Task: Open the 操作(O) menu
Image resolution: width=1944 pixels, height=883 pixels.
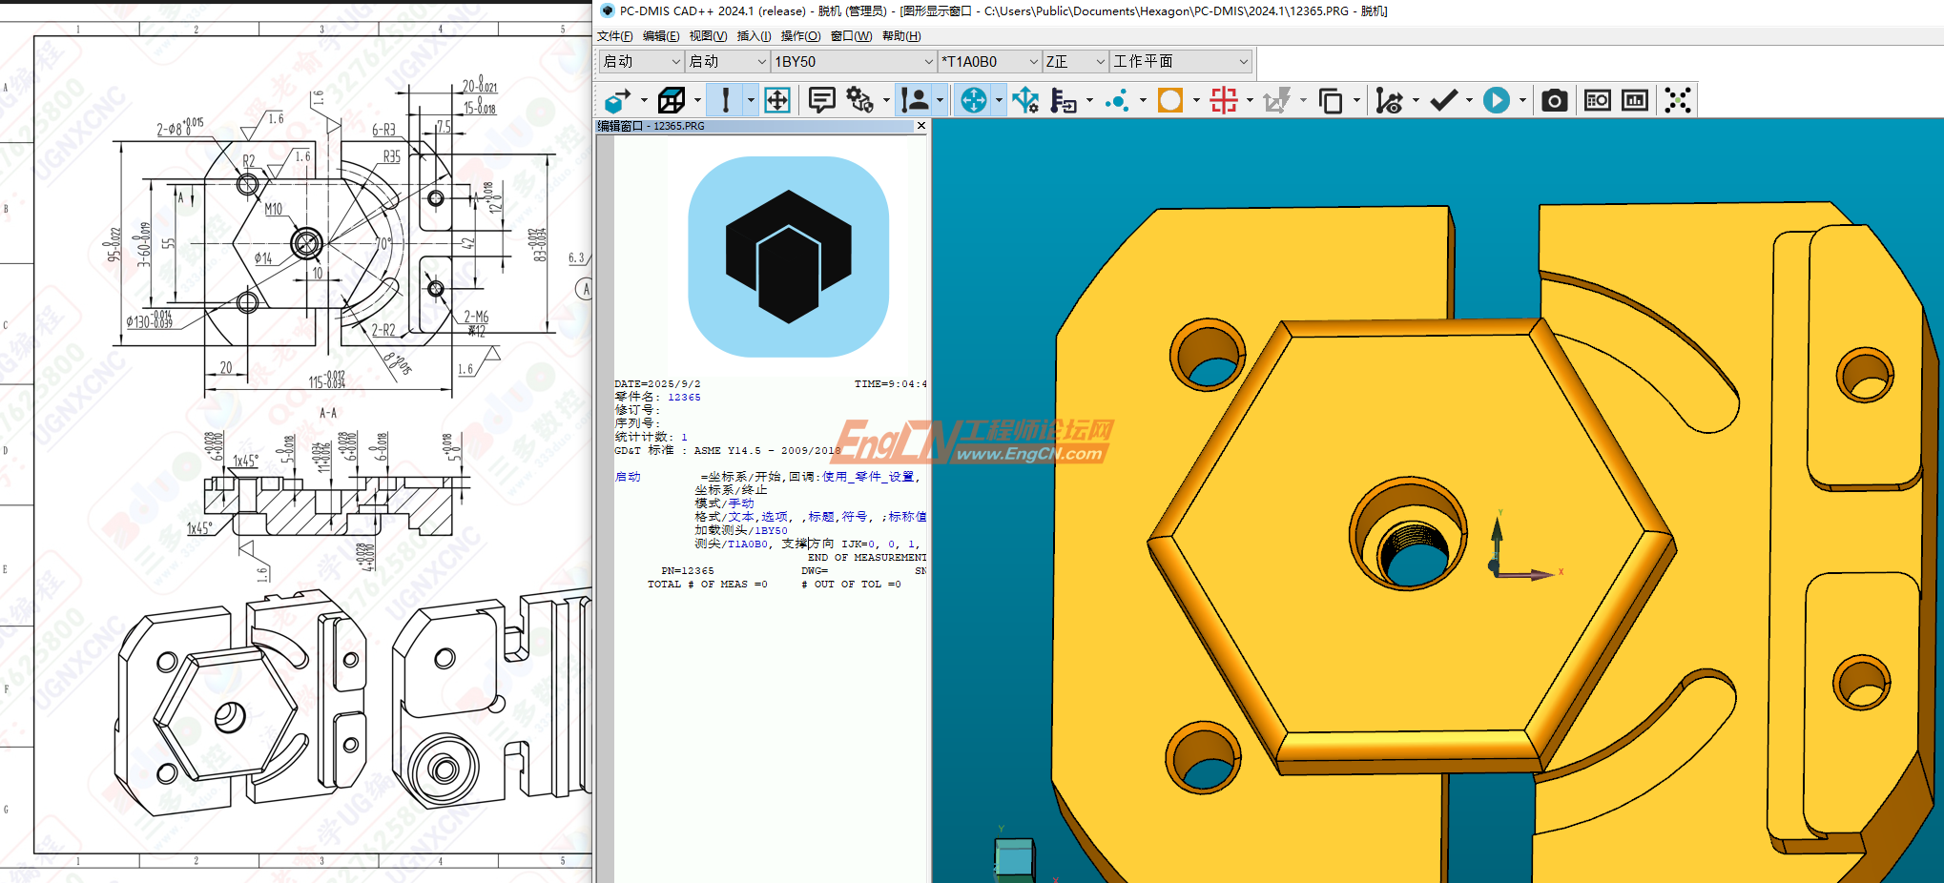Action: coord(800,36)
